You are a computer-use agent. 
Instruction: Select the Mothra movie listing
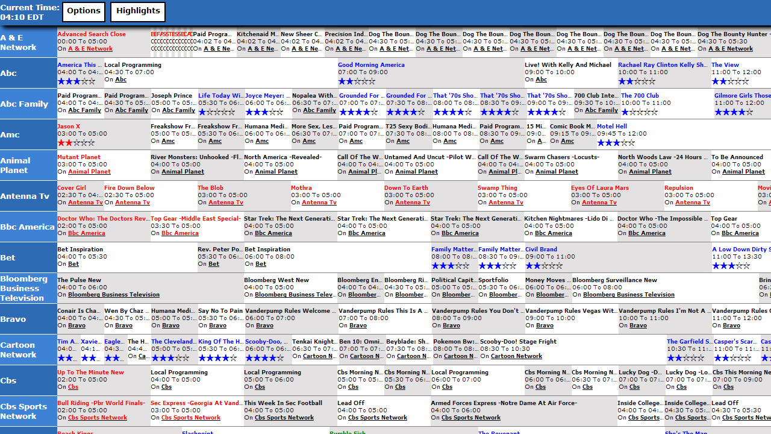click(x=302, y=188)
